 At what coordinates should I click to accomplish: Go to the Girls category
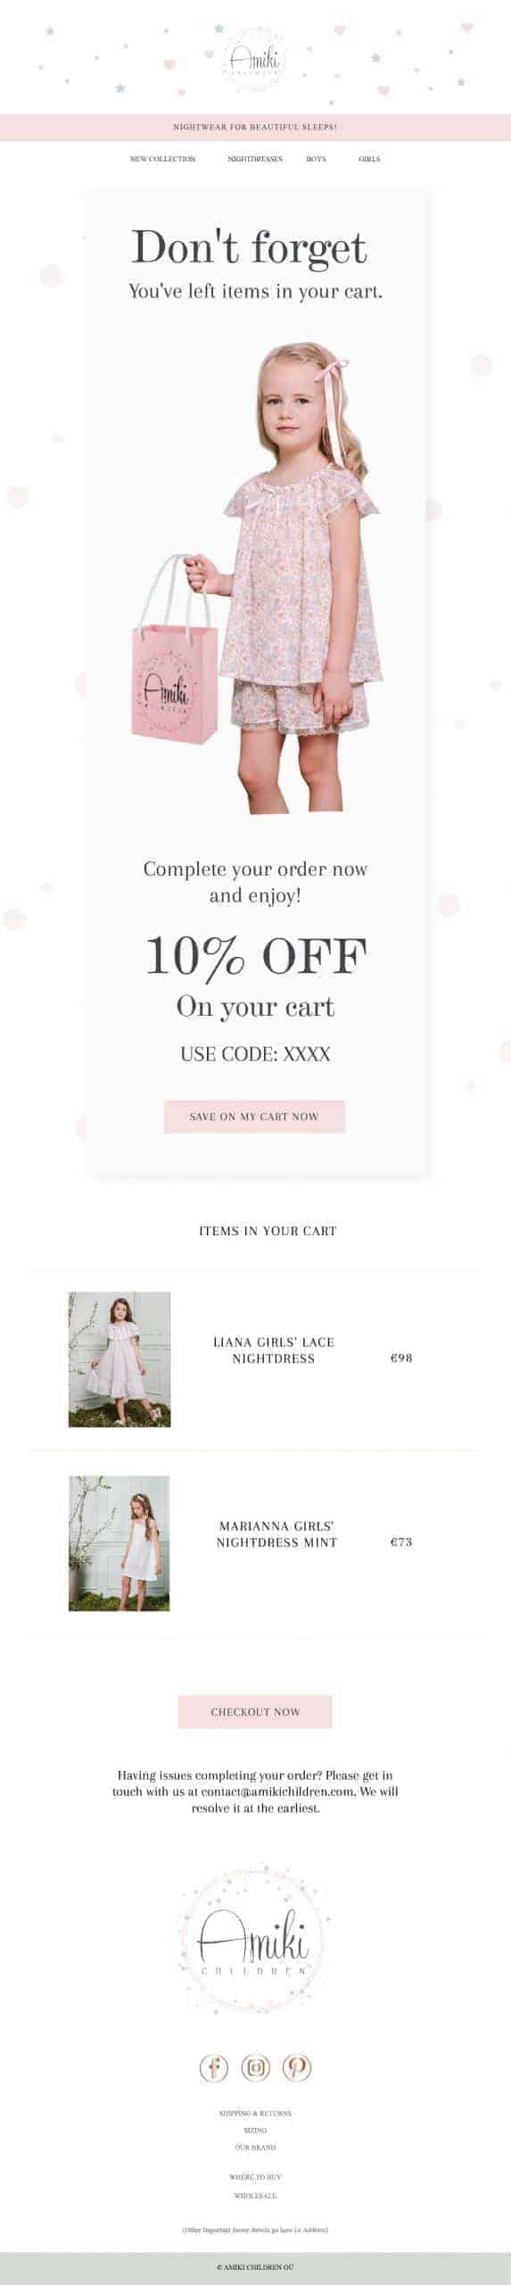(x=369, y=159)
